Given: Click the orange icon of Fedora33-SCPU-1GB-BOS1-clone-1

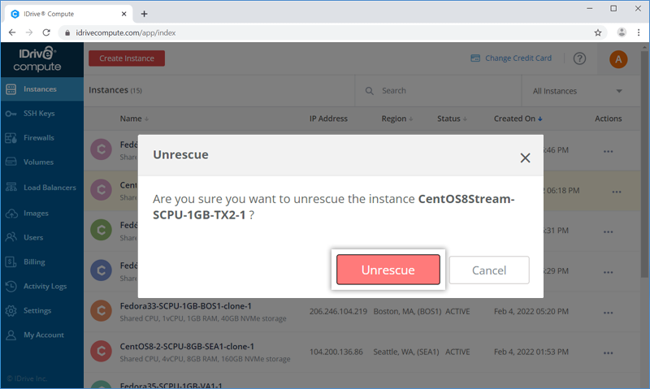Looking at the screenshot, I should click(101, 311).
